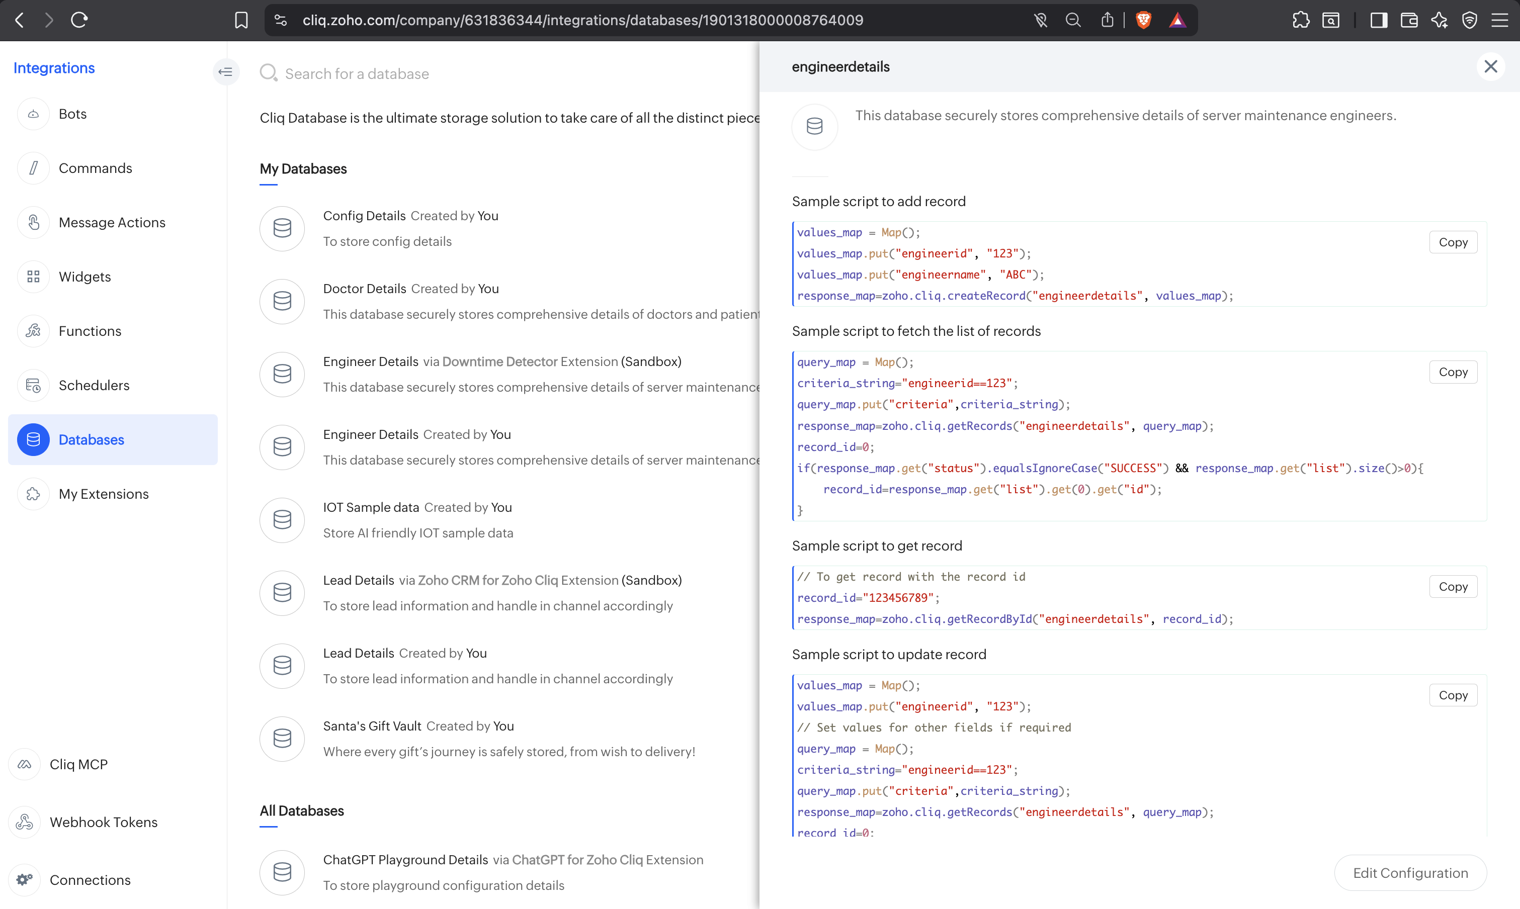Click the Integrations heading
Viewport: 1520px width, 909px height.
[54, 68]
